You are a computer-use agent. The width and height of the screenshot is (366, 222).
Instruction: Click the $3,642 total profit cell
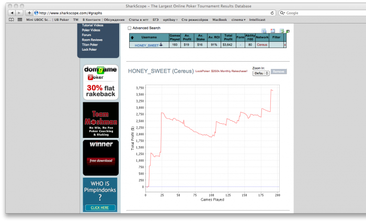[227, 45]
